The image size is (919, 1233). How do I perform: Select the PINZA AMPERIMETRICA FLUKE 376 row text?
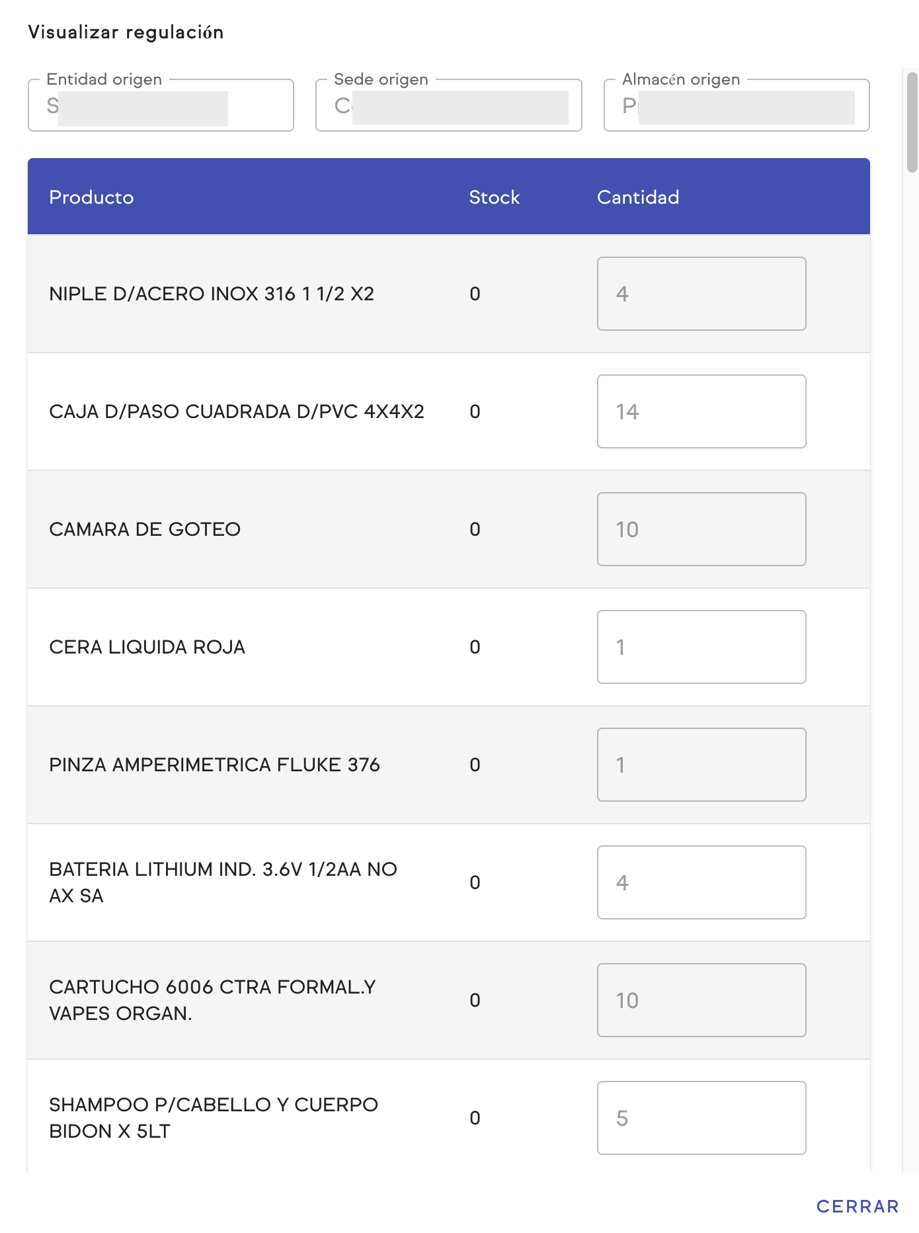214,765
